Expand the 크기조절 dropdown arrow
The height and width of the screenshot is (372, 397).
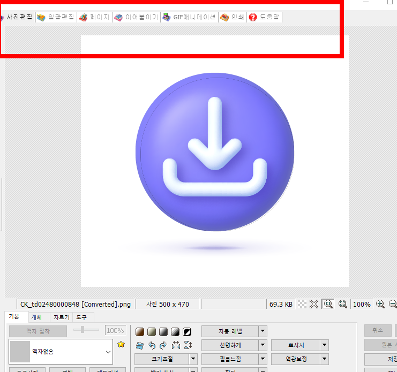193,359
